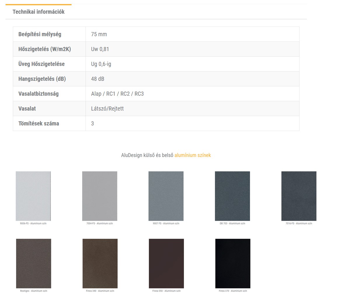
Task: Click the 'alumínium színek' orange text
Action: pos(193,155)
